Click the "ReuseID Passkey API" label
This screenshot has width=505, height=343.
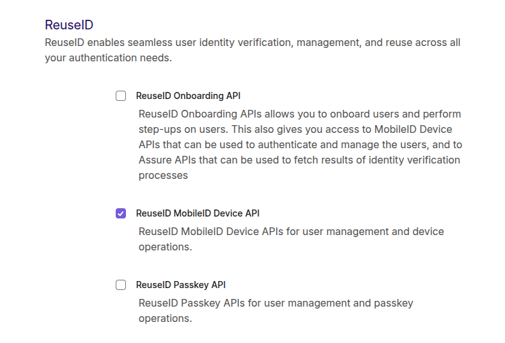tap(181, 285)
